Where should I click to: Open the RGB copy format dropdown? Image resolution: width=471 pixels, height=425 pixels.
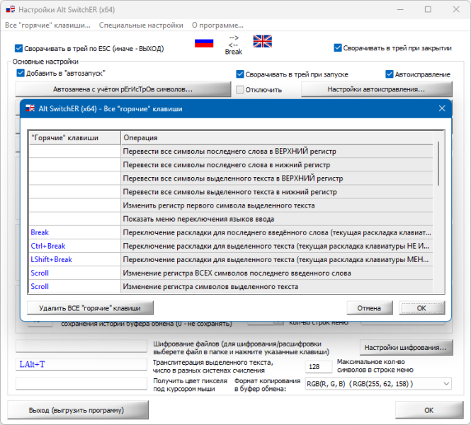tap(446, 383)
